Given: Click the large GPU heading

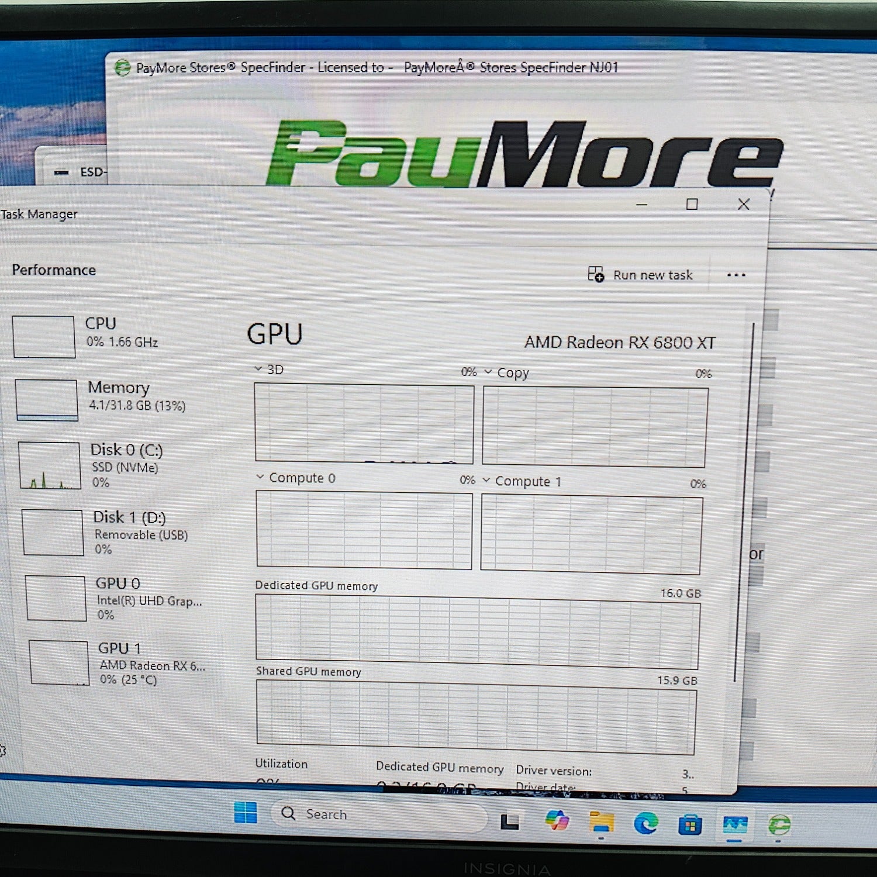Looking at the screenshot, I should (x=275, y=334).
